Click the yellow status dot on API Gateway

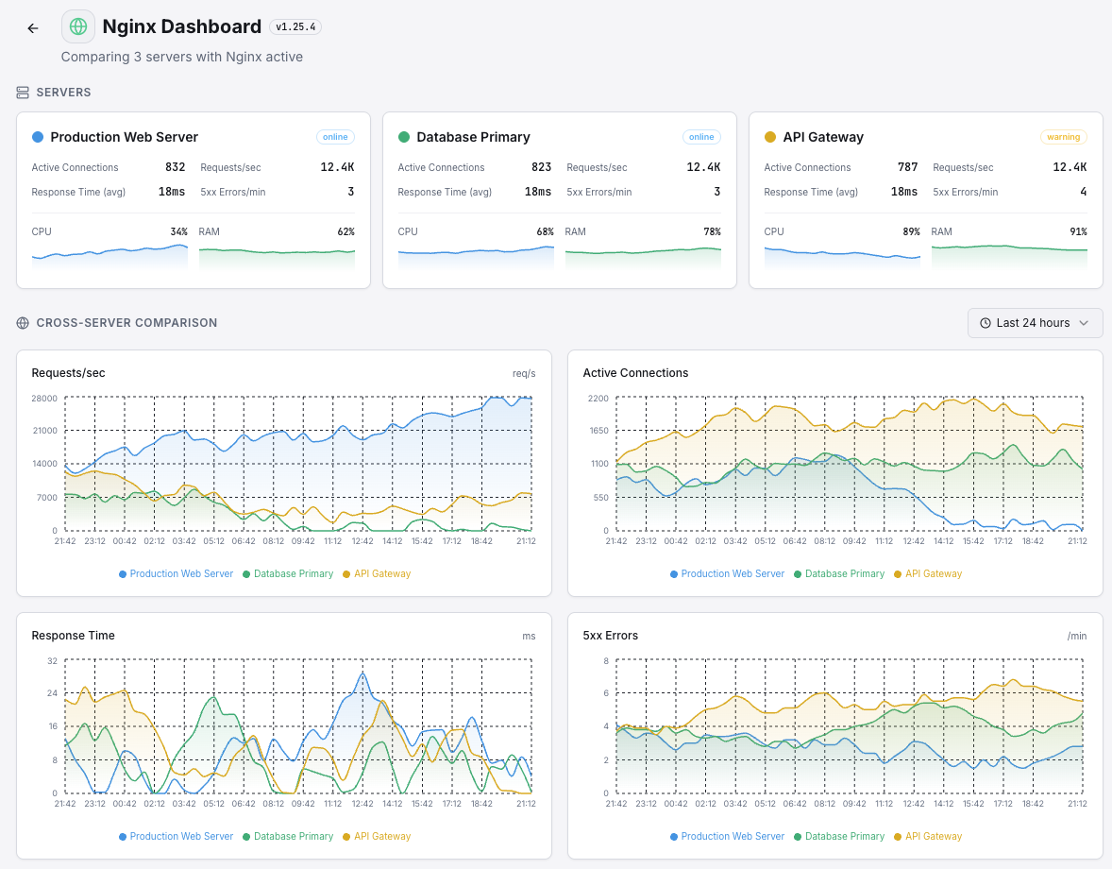coord(768,137)
